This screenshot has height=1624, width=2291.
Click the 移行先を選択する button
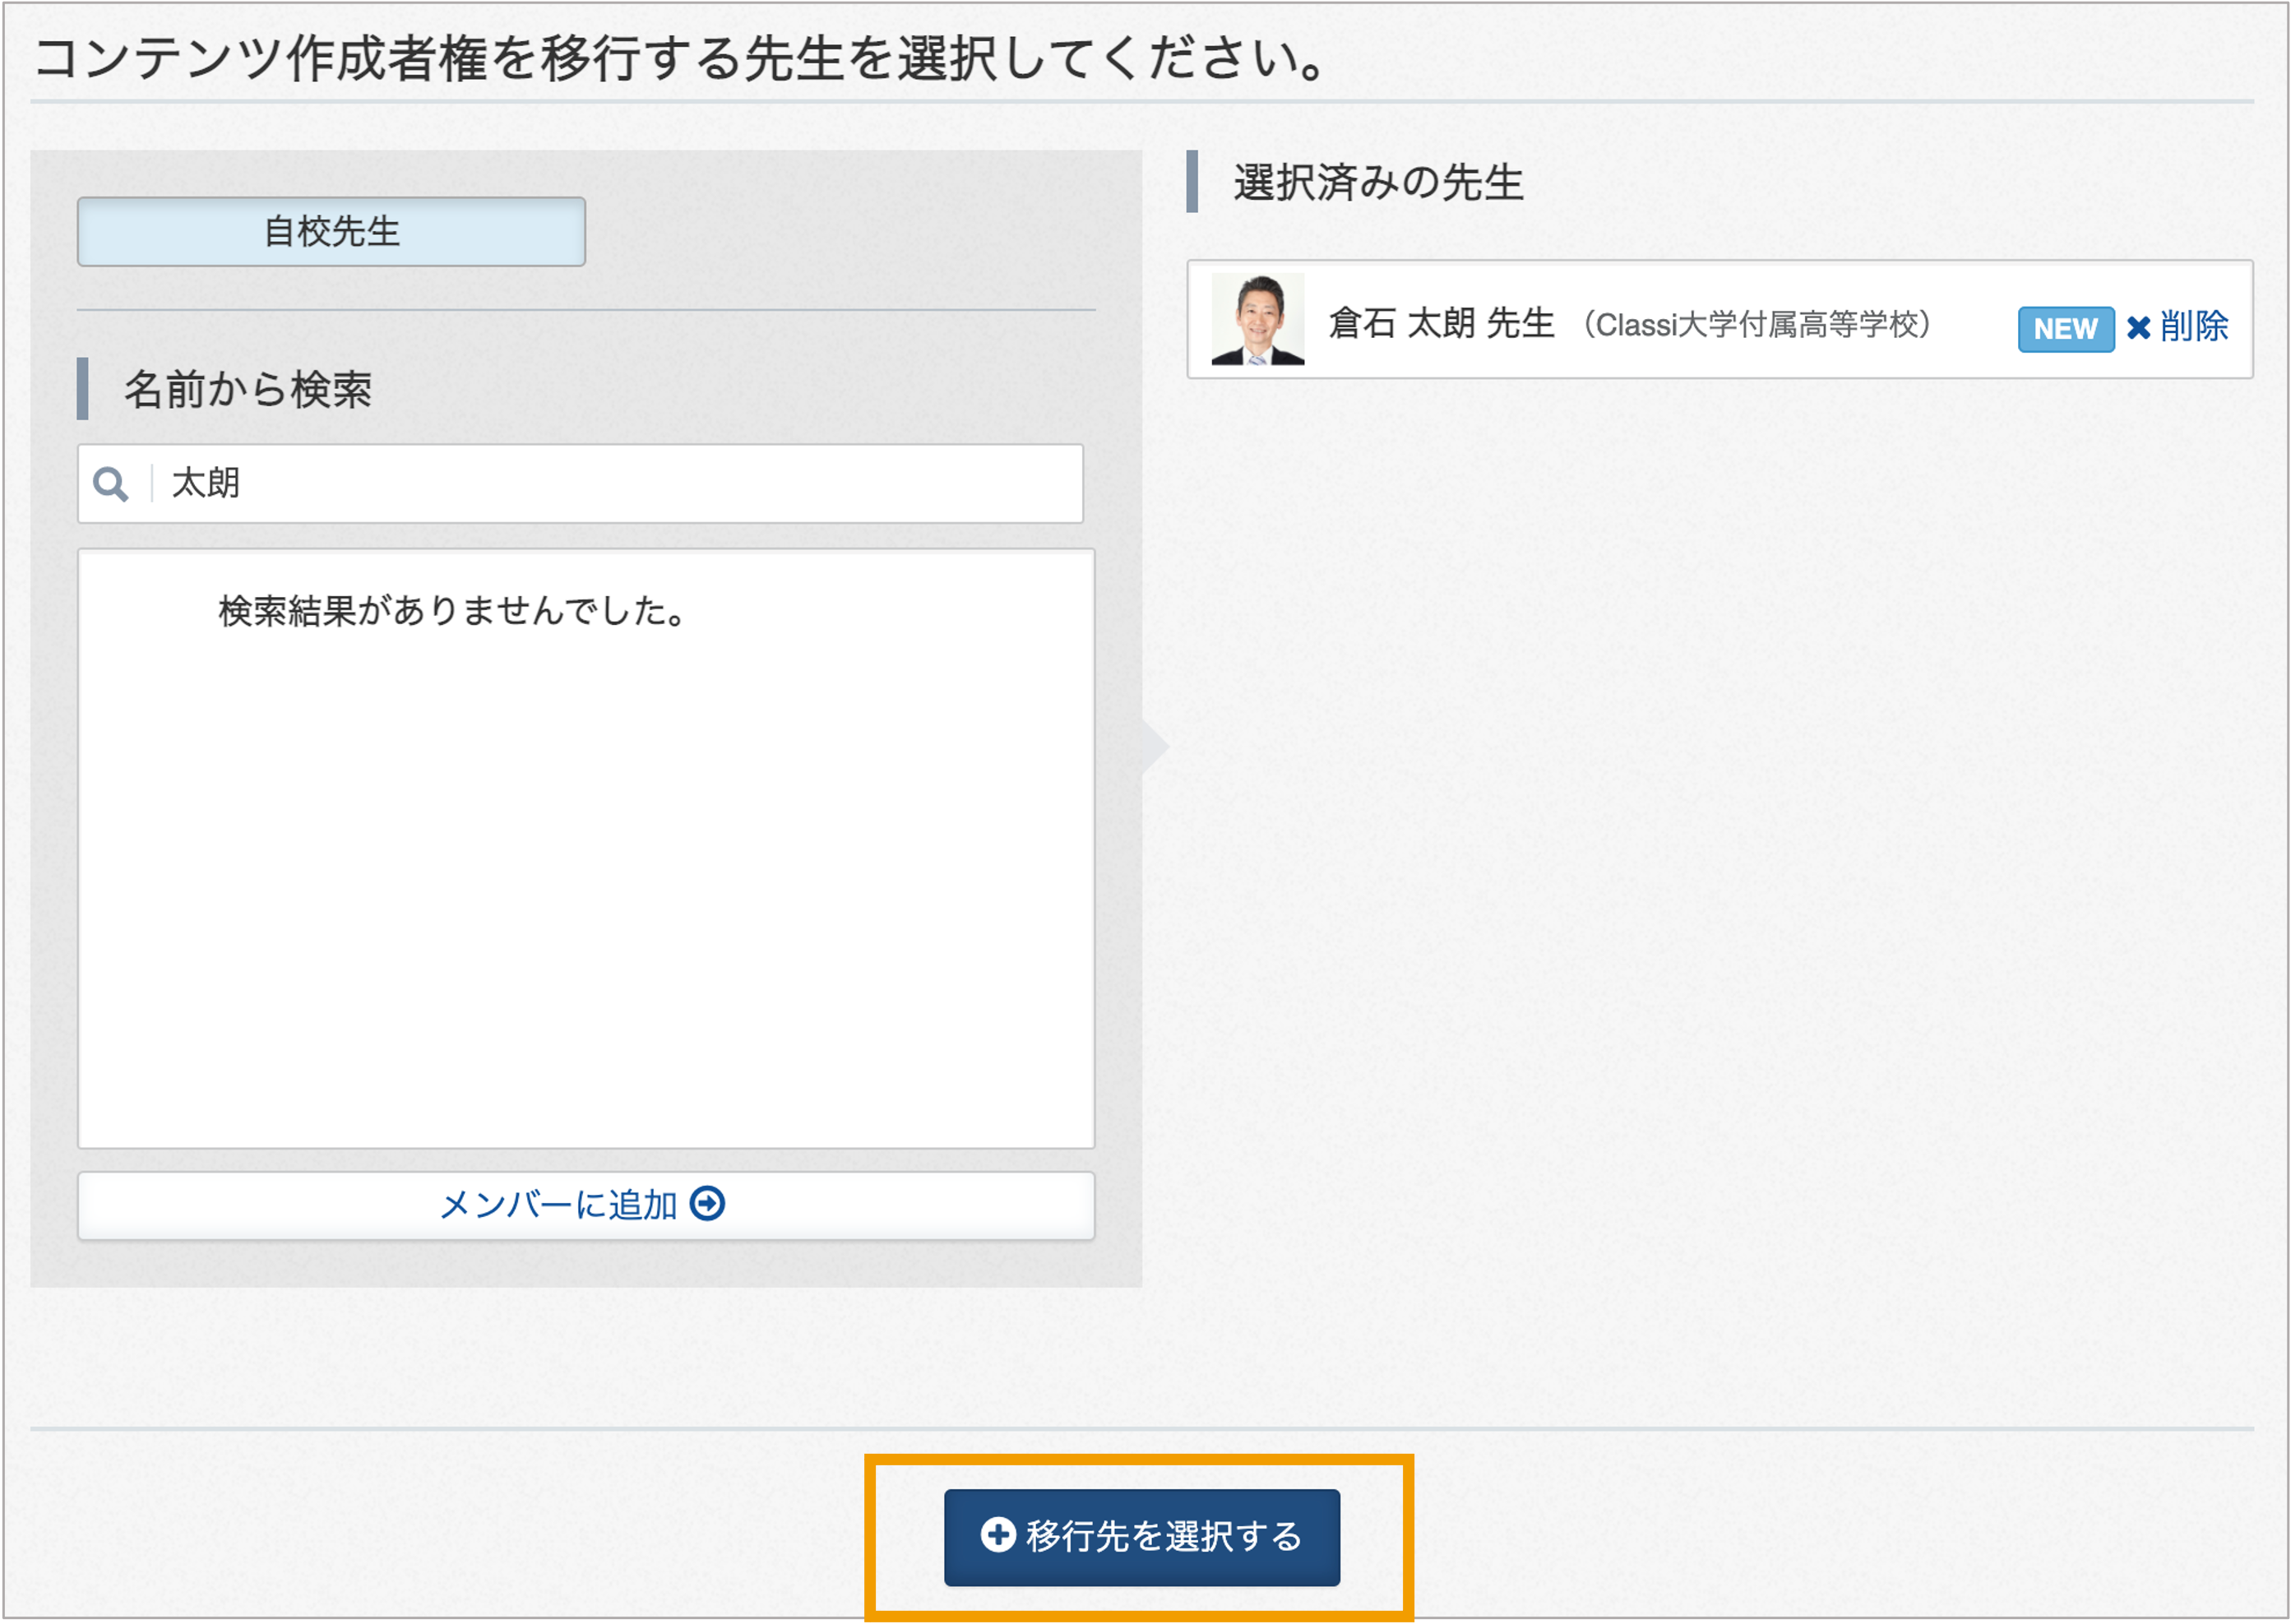(1142, 1538)
